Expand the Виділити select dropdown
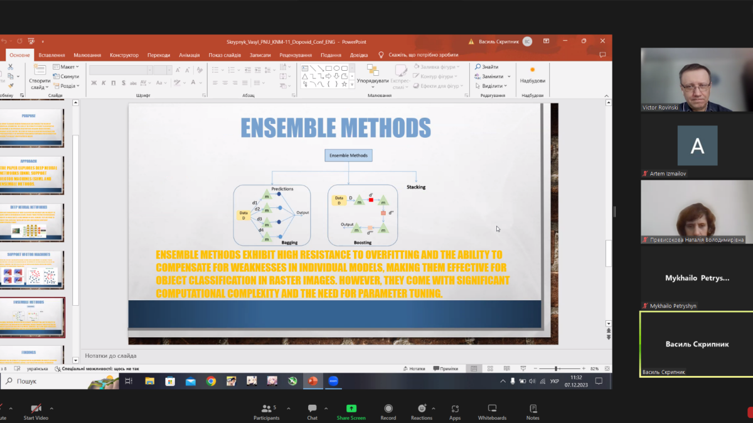This screenshot has height=423, width=753. pos(493,86)
